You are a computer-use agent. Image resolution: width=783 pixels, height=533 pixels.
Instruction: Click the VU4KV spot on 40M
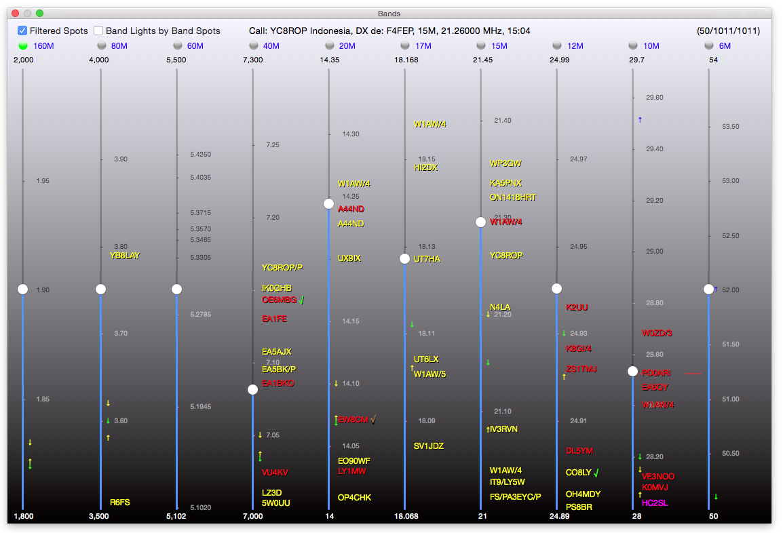275,472
